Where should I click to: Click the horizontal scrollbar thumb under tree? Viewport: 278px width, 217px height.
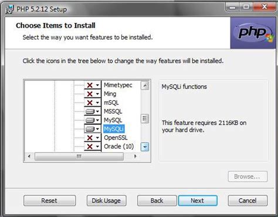(x=79, y=156)
